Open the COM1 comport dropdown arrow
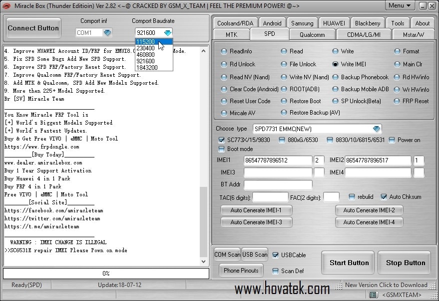This screenshot has height=301, width=439. coord(107,33)
